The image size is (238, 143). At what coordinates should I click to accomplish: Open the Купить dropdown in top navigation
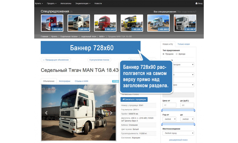click(x=39, y=3)
